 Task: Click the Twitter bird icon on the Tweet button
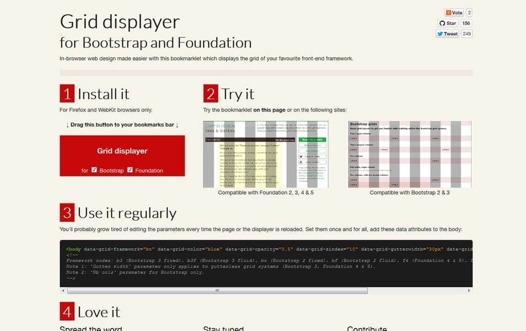(441, 34)
